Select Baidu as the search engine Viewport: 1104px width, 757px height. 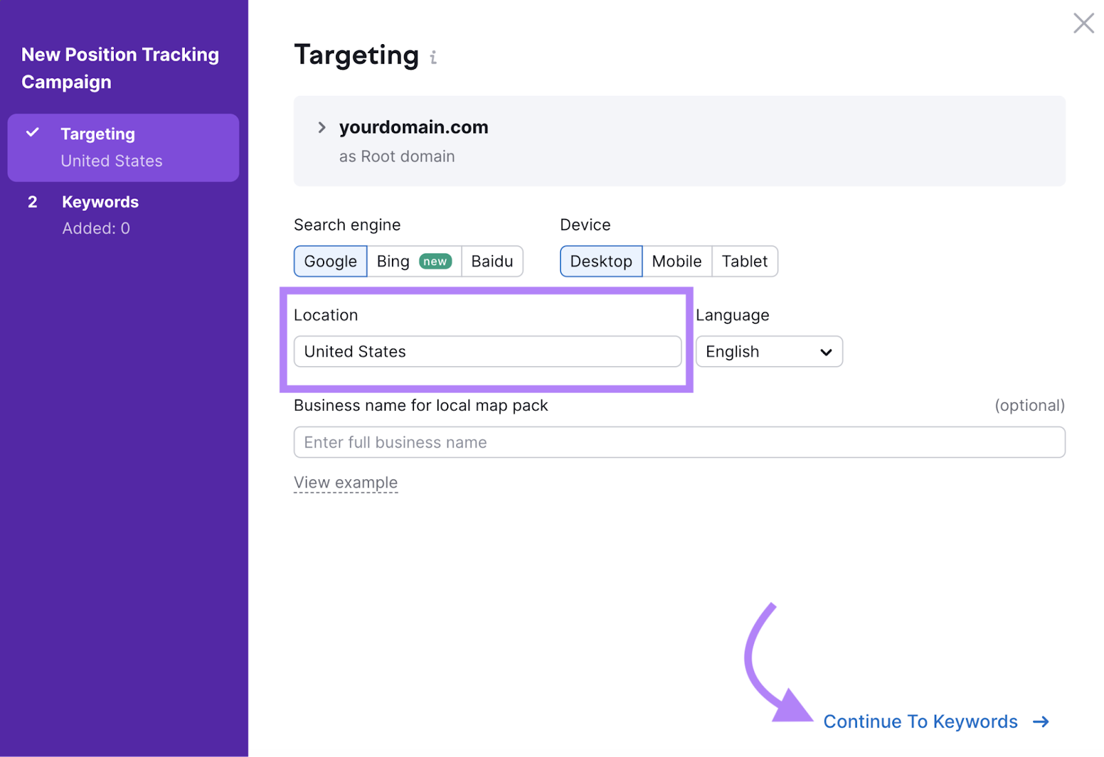[x=491, y=261]
